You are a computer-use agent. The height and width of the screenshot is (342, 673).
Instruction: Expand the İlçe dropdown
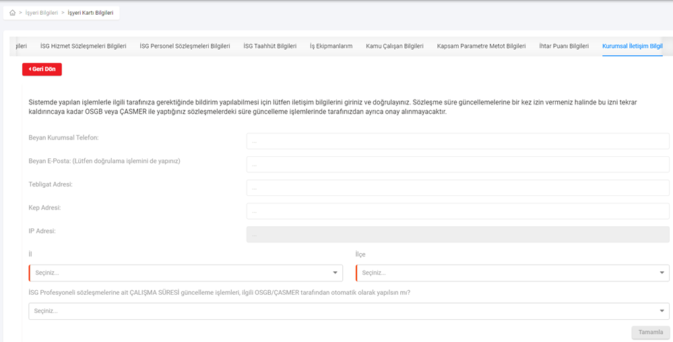pyautogui.click(x=512, y=273)
